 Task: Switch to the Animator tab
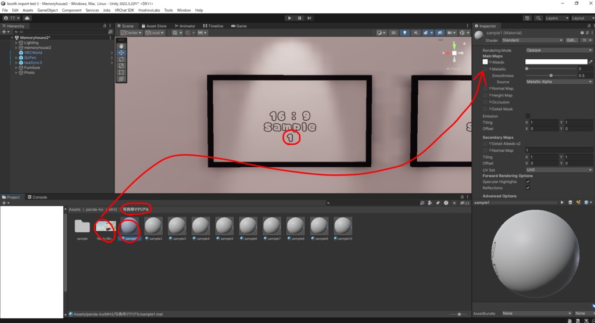185,26
